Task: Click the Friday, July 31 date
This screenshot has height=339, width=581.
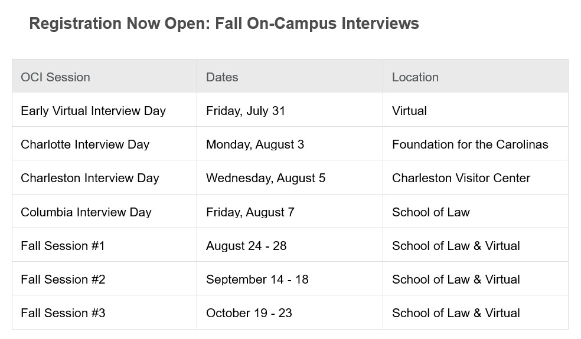Action: click(246, 111)
